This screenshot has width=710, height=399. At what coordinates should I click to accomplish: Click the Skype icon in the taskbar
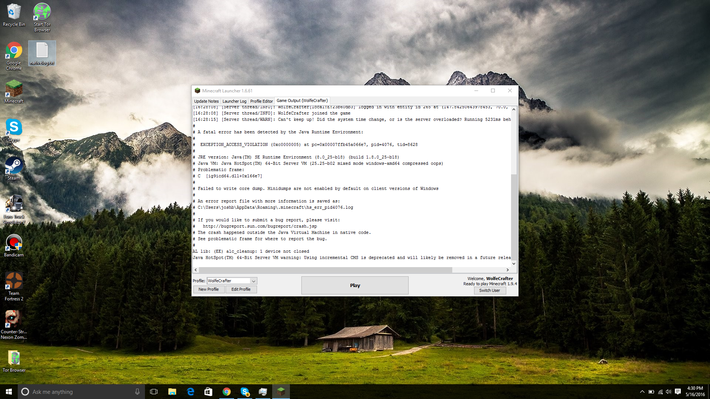coord(244,392)
